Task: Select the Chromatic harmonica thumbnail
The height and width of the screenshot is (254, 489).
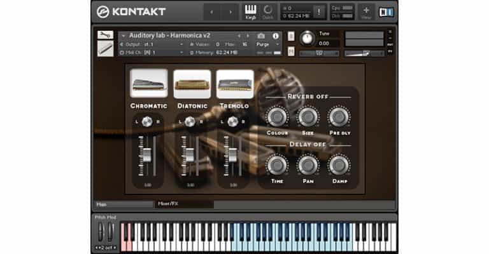Action: coord(149,83)
